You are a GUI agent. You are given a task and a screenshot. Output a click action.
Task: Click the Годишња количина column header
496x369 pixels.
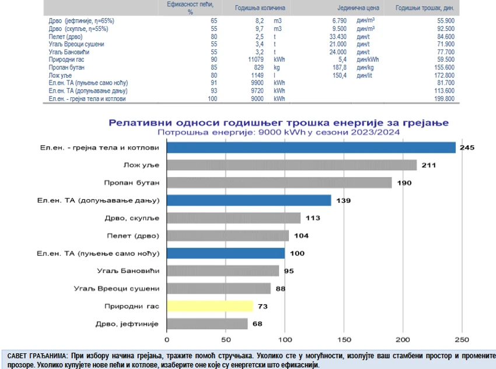[x=260, y=8]
